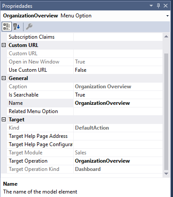Click the Target category header text
This screenshot has width=173, height=197.
pos(17,120)
